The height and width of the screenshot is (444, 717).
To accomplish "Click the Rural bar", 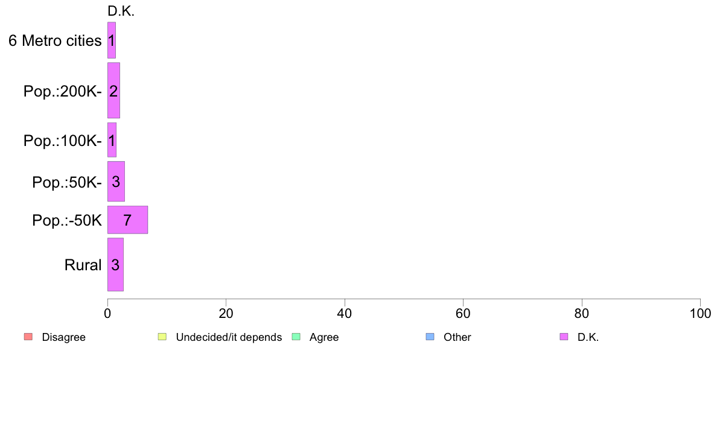I will (115, 264).
